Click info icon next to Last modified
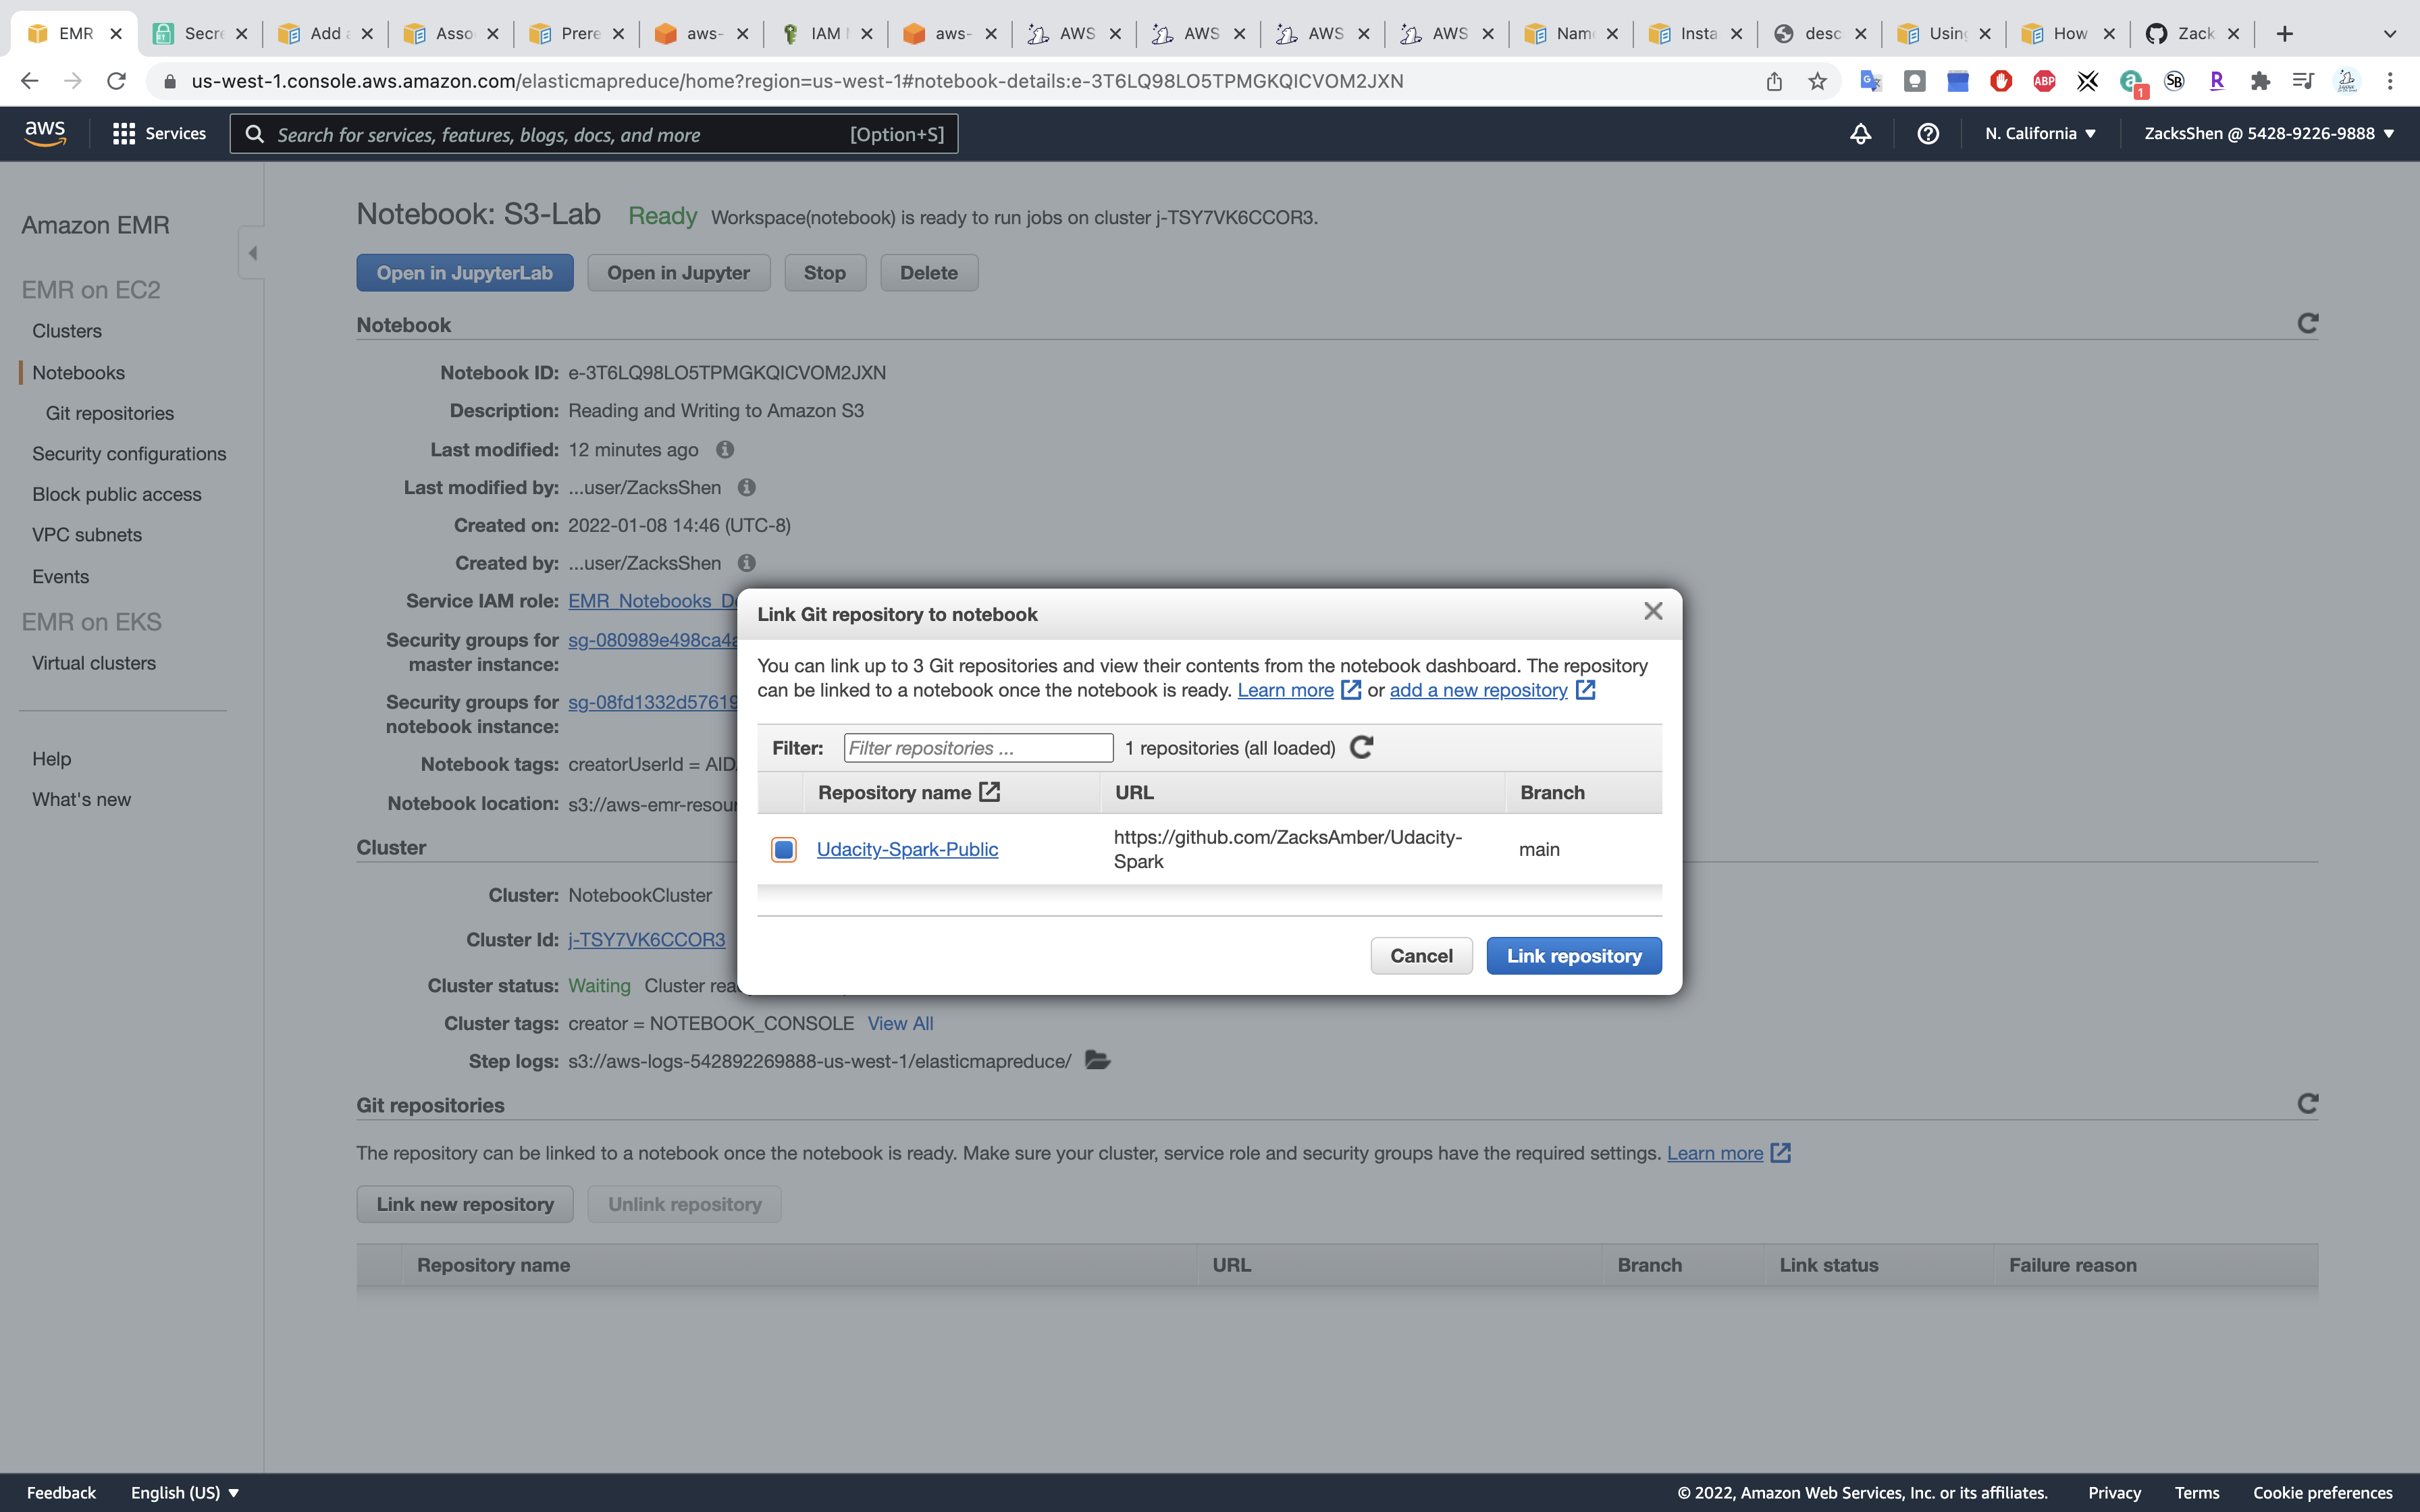 click(725, 450)
